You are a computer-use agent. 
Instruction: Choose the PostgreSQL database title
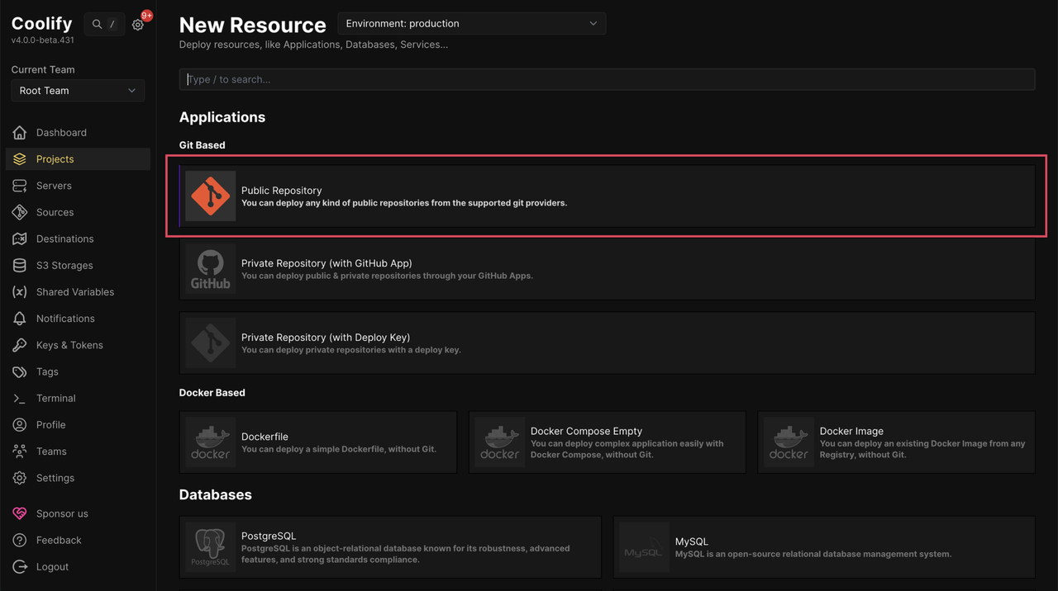tap(269, 536)
